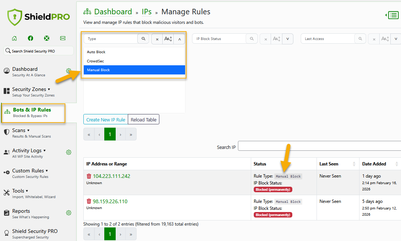This screenshot has height=241, width=401.
Task: Click the Activity Logs gear icon
Action: click(69, 152)
